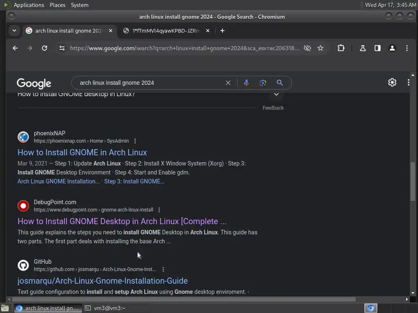This screenshot has height=313, width=418.
Task: Close the '1*fTmMVl4qyawKPBD' tab
Action: pyautogui.click(x=208, y=31)
